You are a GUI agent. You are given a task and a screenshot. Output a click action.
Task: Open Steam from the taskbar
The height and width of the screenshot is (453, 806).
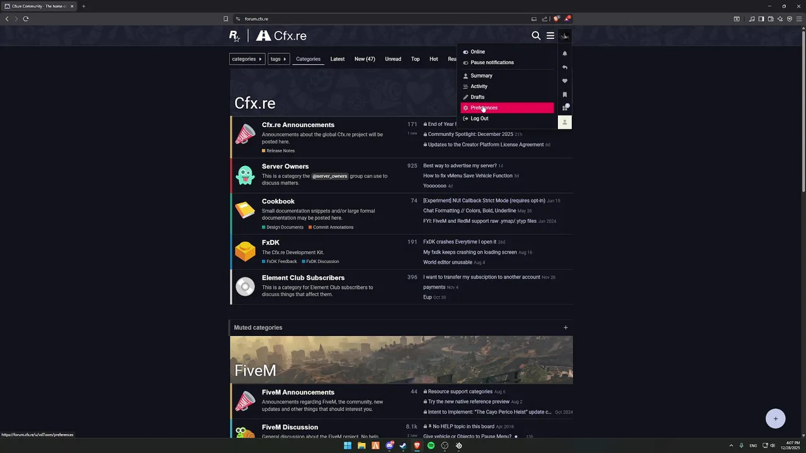click(403, 445)
